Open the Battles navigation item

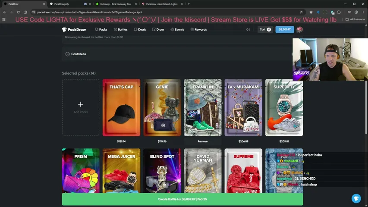(120, 30)
